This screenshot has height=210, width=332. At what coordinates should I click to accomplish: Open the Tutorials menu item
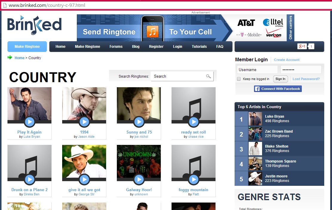point(199,47)
